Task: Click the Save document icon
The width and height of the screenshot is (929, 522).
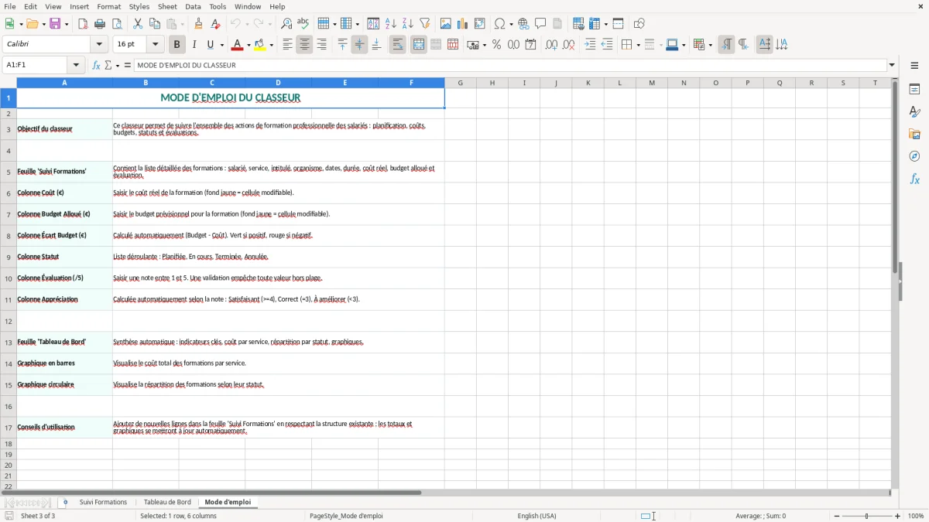Action: click(x=55, y=24)
